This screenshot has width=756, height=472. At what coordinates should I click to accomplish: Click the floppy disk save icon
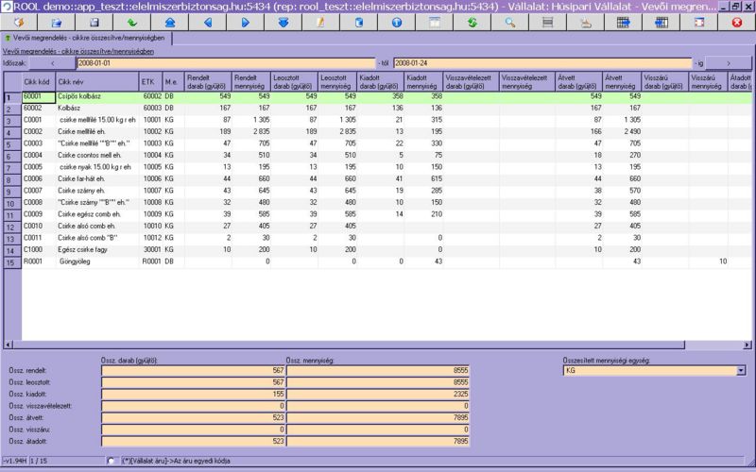94,22
